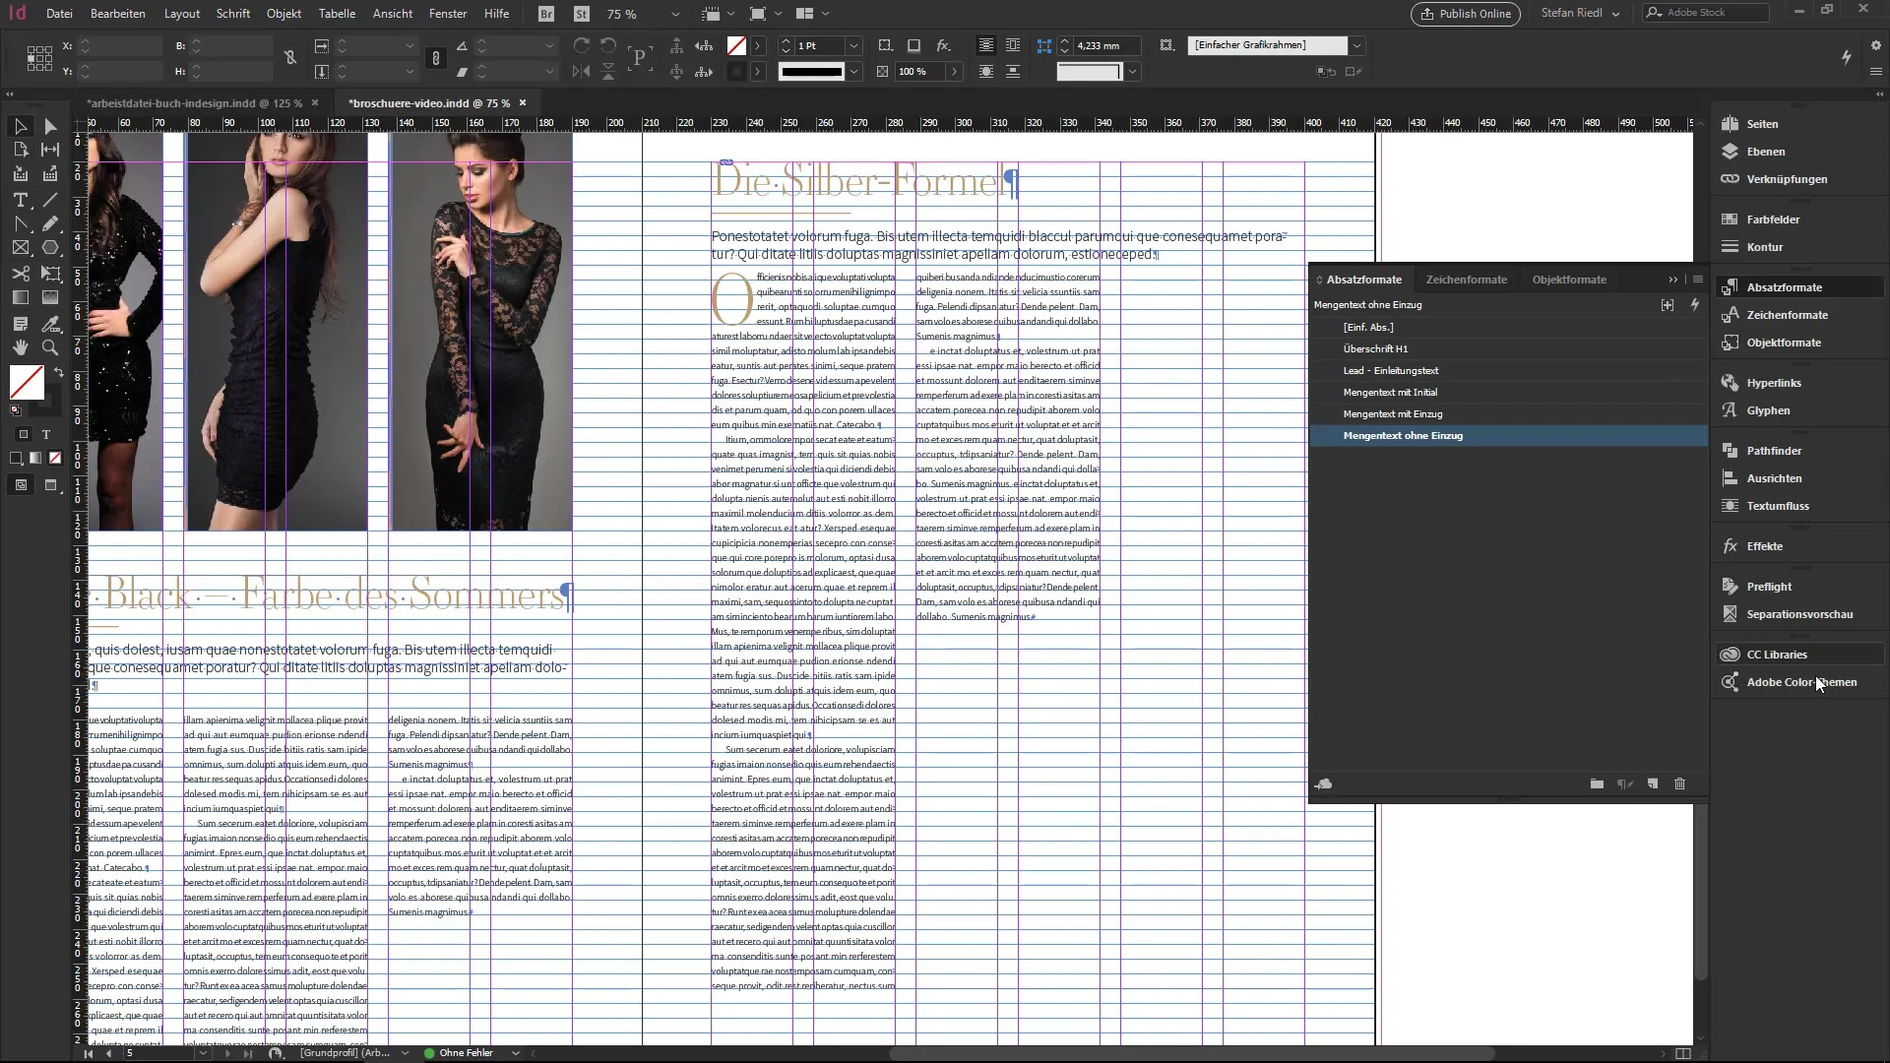Screen dimensions: 1890x1063
Task: Toggle formatting affects container button
Action: [x=24, y=434]
